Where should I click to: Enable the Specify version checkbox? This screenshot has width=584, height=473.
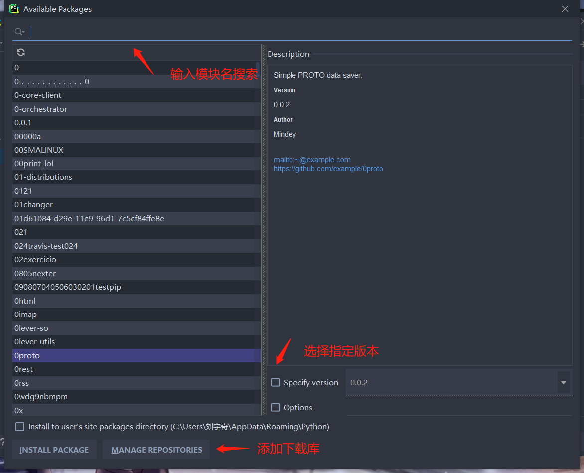pos(276,382)
